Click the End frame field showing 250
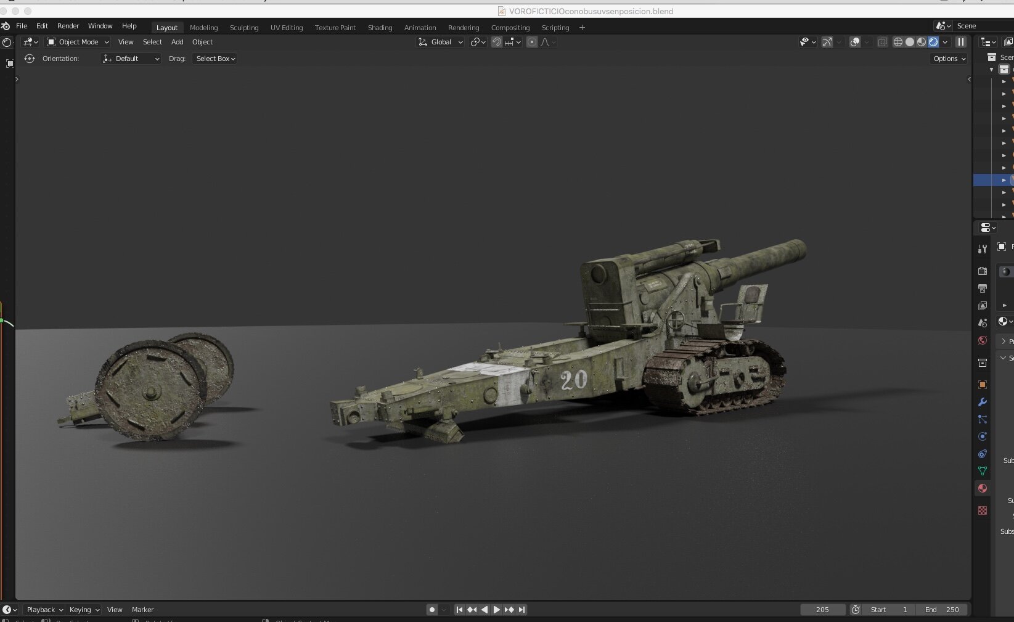The height and width of the screenshot is (622, 1014). coord(941,610)
